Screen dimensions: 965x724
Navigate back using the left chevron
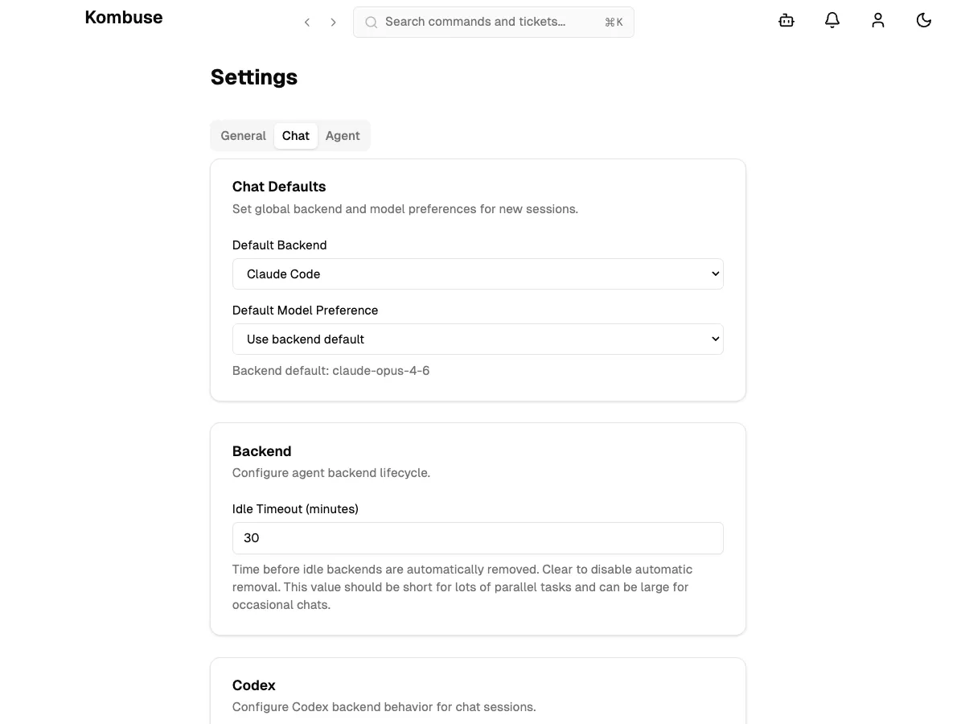pos(306,22)
